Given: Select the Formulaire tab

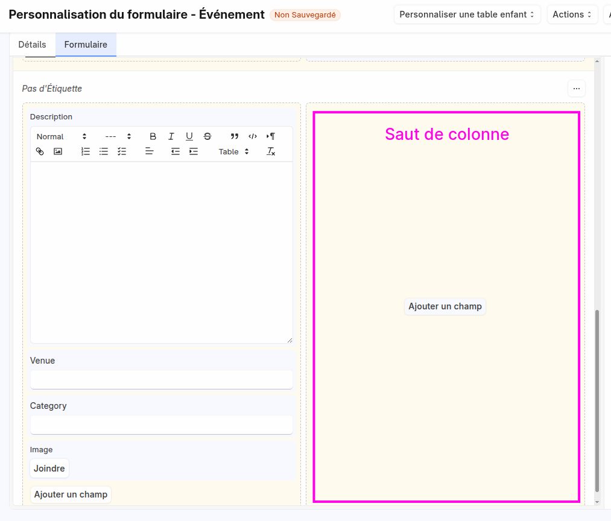Looking at the screenshot, I should 86,45.
